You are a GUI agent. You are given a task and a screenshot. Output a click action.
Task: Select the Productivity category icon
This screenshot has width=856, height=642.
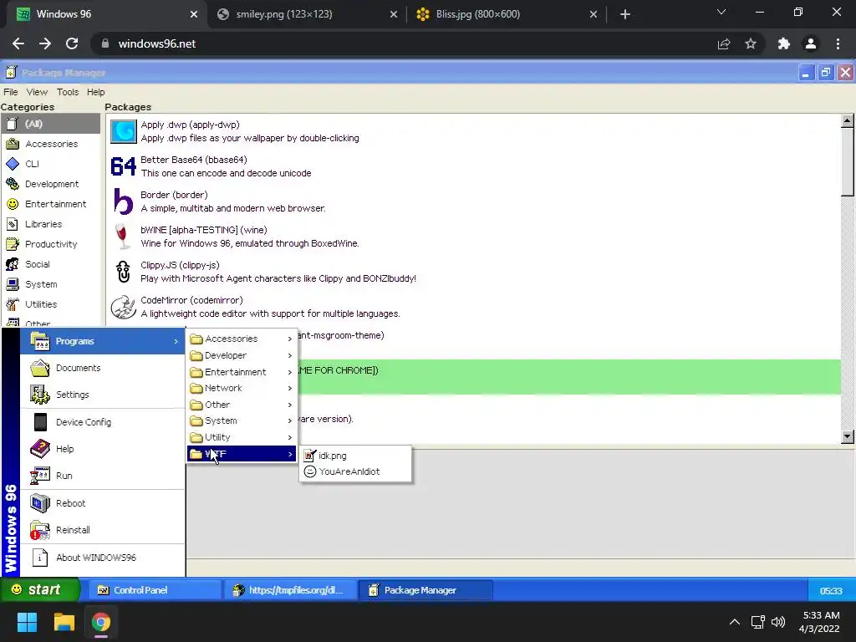pyautogui.click(x=13, y=244)
